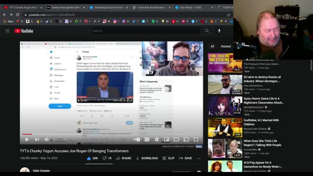Image resolution: width=313 pixels, height=176 pixels.
Task: Seek on the red video progress bar
Action: (x=112, y=134)
